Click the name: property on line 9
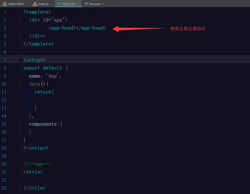Image resolution: width=250 pixels, height=194 pixels. coord(36,76)
